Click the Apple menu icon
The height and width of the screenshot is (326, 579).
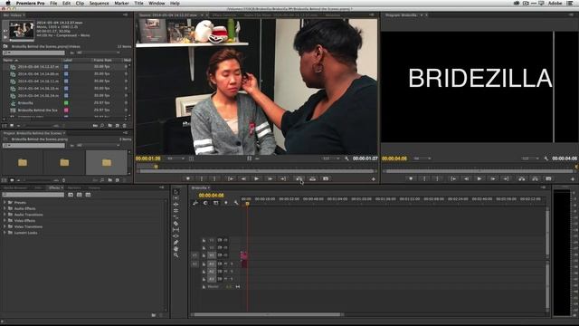(8, 3)
